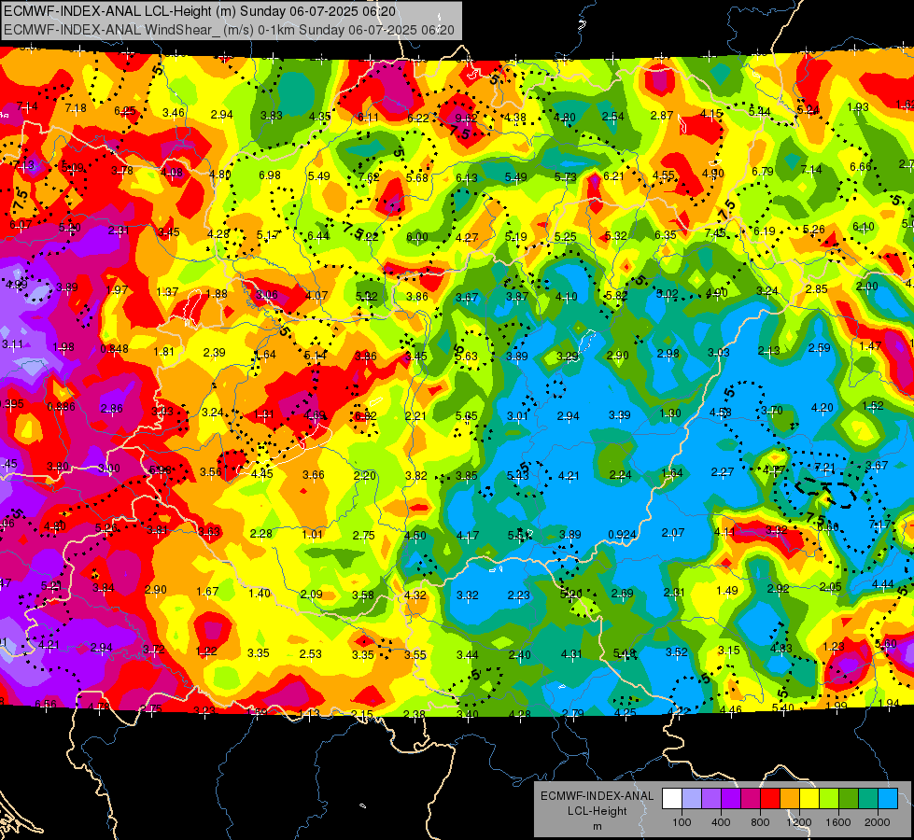
Task: Click the 1.67 wind shear value
Action: click(207, 592)
